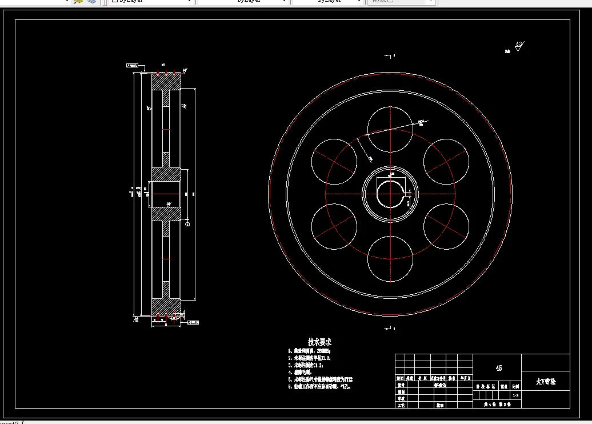The height and width of the screenshot is (424, 592).
Task: Select the lower section cut mark below wheel
Action: [389, 329]
